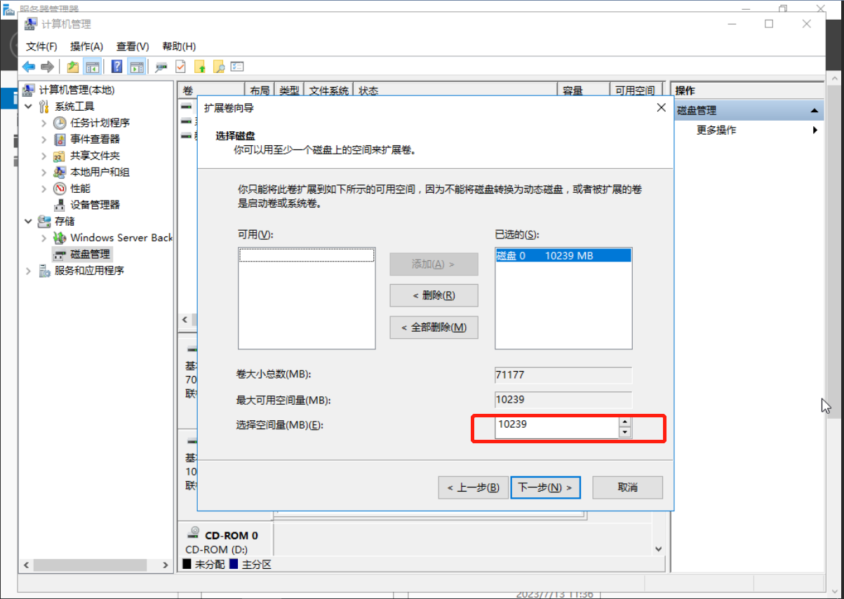Click the empty 可用(V) list box
The width and height of the screenshot is (844, 599).
(307, 298)
